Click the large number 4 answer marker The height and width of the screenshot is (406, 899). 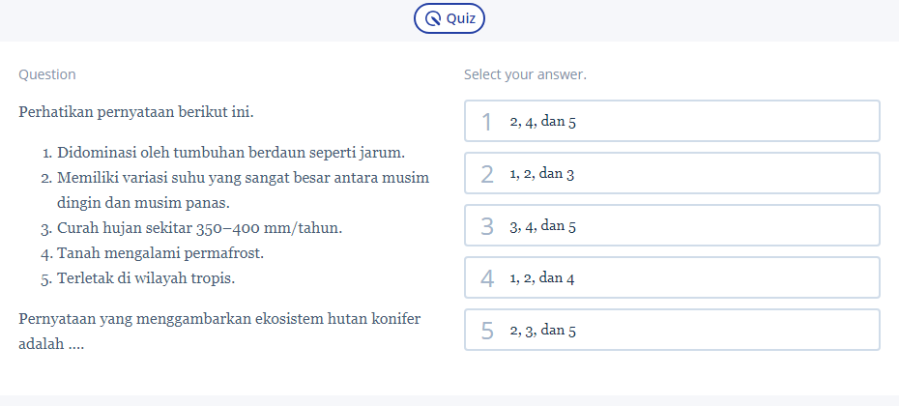[487, 278]
